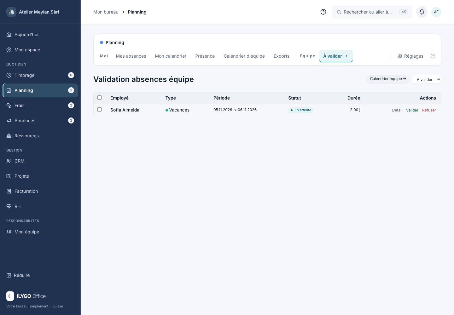Screen dimensions: 454x315
Task: Click the En attente status badge
Action: pos(301,110)
